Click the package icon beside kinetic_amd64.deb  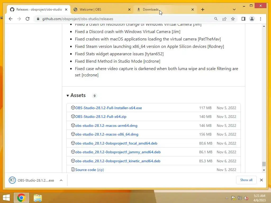pos(73,161)
